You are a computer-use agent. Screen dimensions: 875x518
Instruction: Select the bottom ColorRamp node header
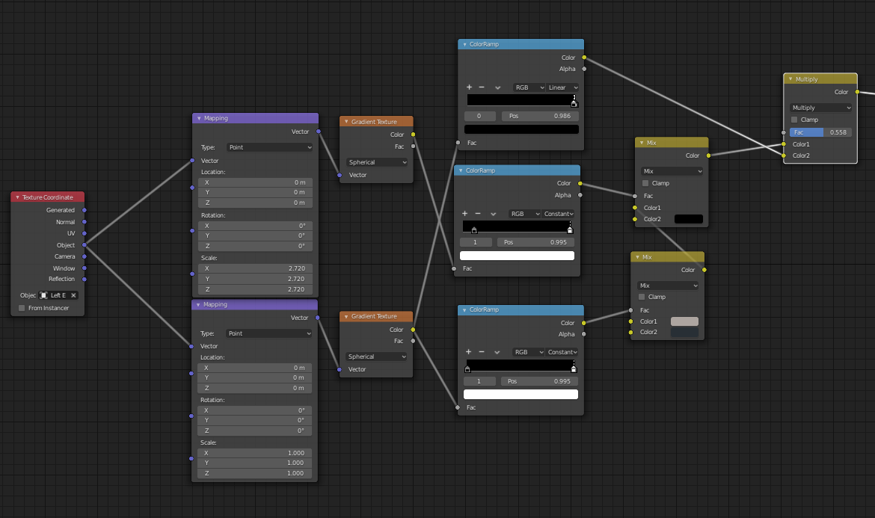(521, 309)
